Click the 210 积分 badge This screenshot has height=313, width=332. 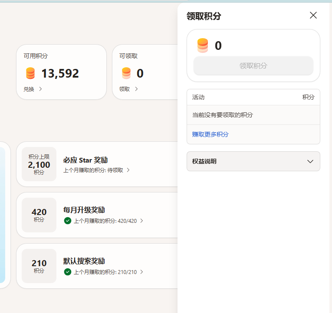39,266
